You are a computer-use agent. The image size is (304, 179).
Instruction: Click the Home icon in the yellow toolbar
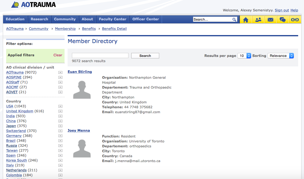point(246,20)
